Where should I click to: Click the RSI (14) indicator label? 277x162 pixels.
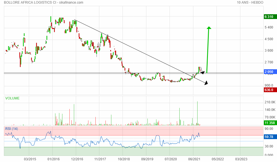[12, 129]
